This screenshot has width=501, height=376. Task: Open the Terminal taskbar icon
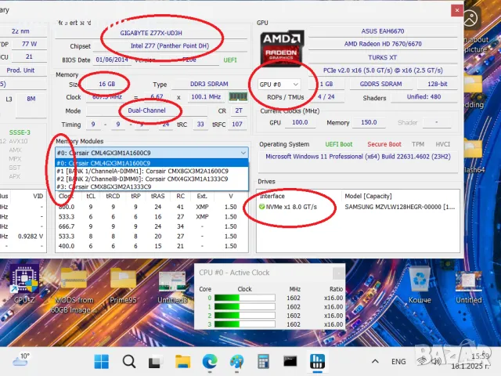pyautogui.click(x=290, y=361)
